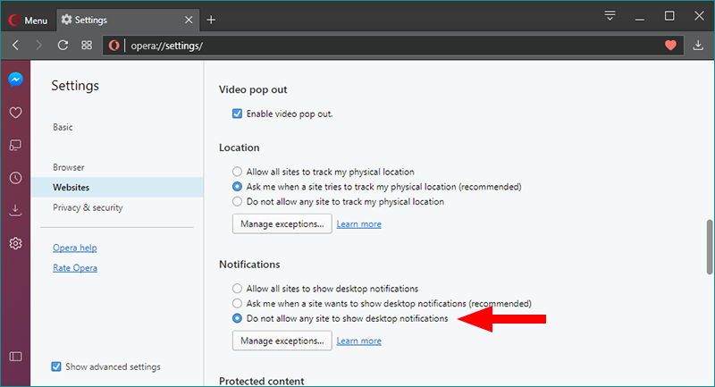Close the Settings tab
This screenshot has height=387, width=715.
(x=189, y=20)
